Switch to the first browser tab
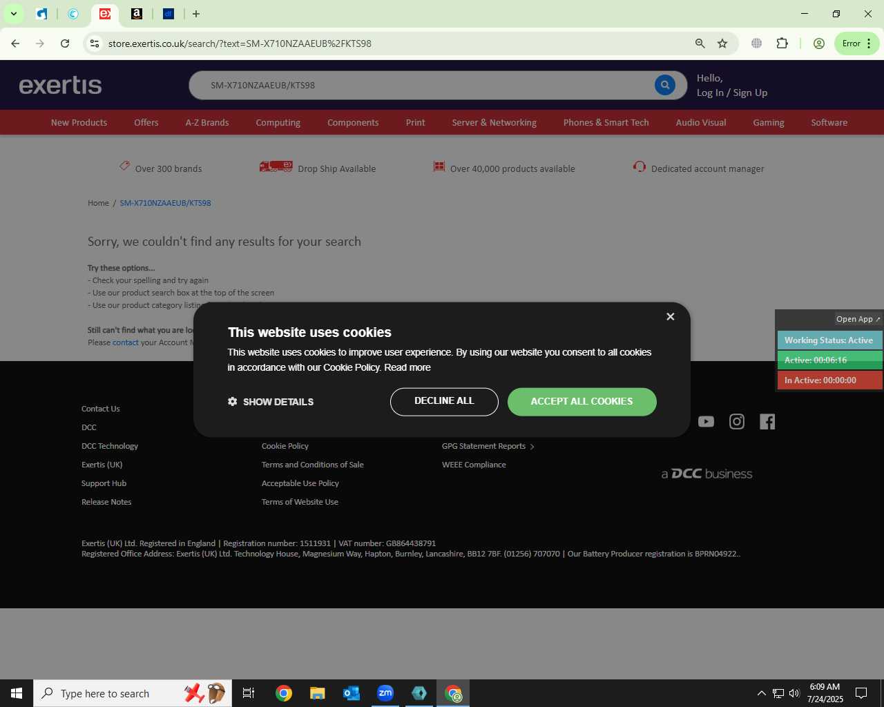The height and width of the screenshot is (707, 884). pos(41,14)
